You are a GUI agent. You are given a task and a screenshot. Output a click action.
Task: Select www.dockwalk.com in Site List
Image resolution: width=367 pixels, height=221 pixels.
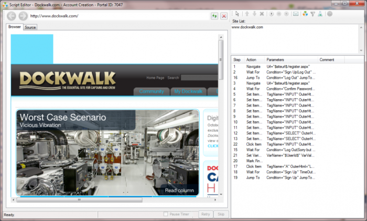coord(247,27)
